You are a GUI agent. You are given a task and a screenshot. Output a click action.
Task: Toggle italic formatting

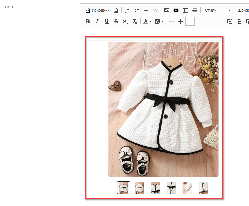click(97, 22)
